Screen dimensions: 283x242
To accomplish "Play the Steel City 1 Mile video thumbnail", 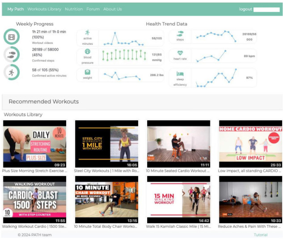I will coord(107,144).
